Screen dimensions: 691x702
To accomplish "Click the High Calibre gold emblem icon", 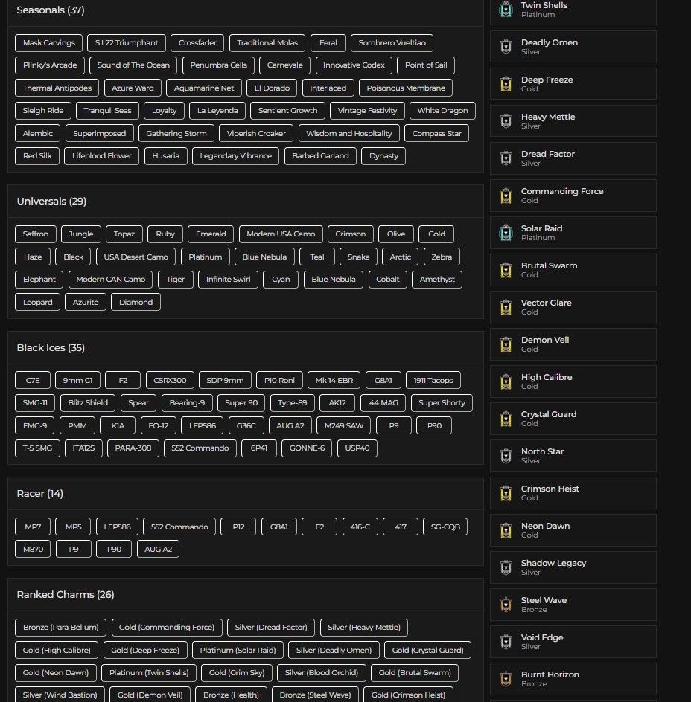I will pos(506,381).
